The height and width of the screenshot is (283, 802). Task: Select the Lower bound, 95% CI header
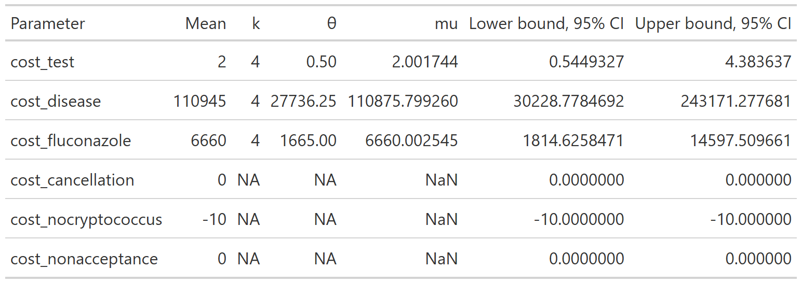pyautogui.click(x=546, y=24)
